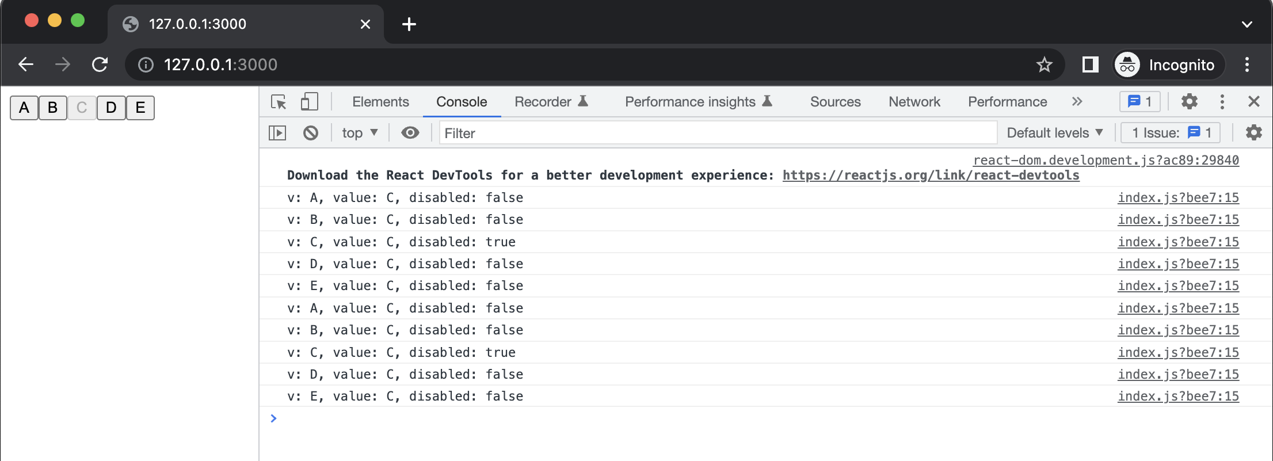The image size is (1273, 461).
Task: Click the console Filter input field
Action: 718,133
